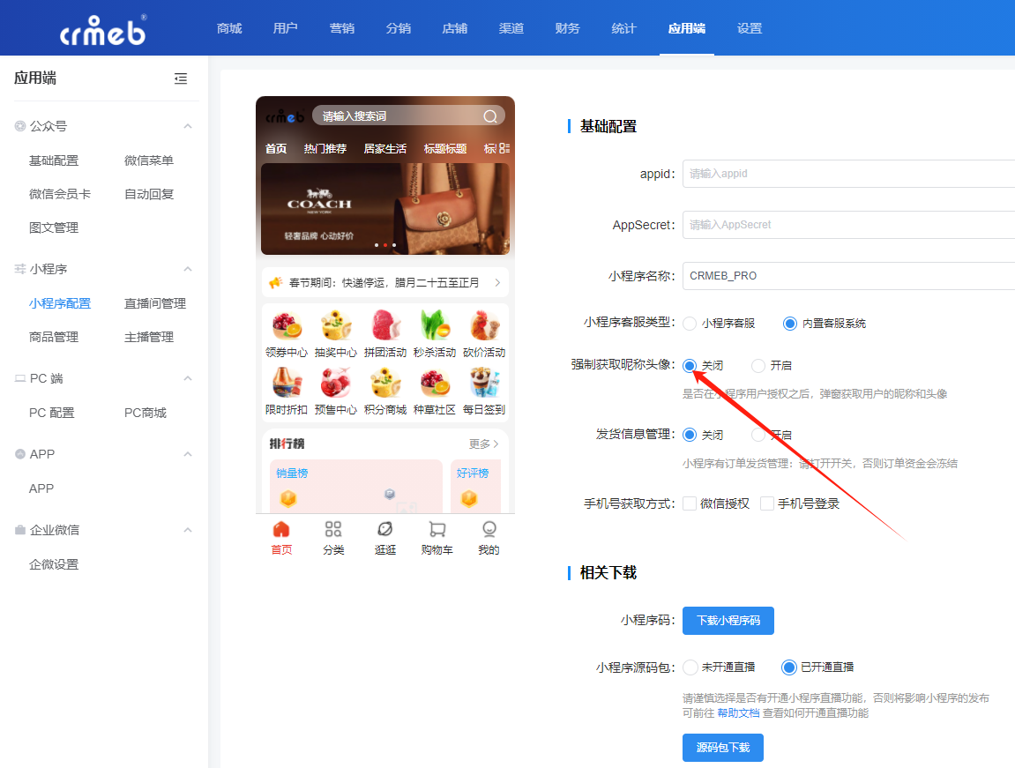The width and height of the screenshot is (1015, 768).
Task: Collapse the 企业微信 sidebar section
Action: pyautogui.click(x=188, y=530)
